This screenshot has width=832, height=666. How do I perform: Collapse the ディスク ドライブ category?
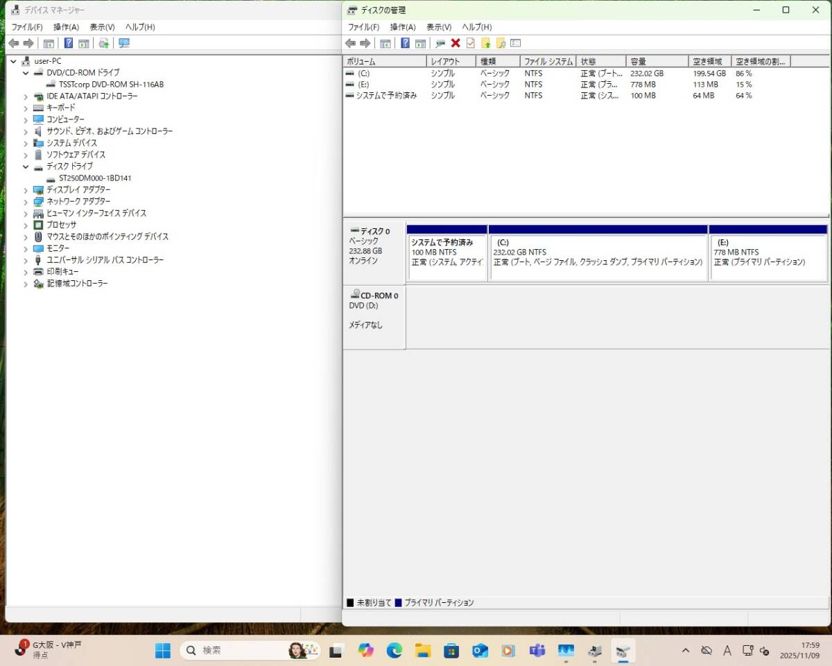click(26, 166)
